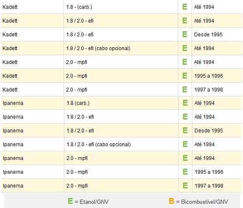Click 'Kadett' in the 1995 a 1996 row
The height and width of the screenshot is (208, 243).
tap(10, 76)
